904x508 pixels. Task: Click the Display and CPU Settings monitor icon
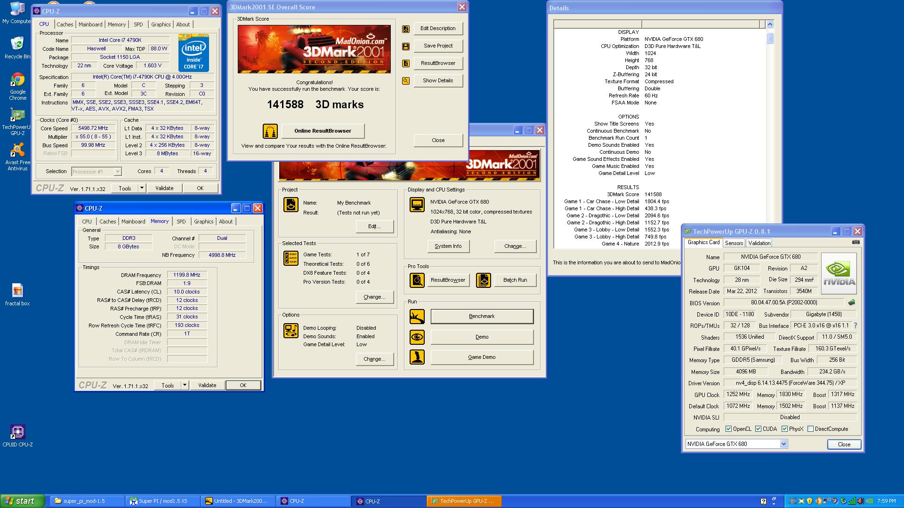(417, 205)
